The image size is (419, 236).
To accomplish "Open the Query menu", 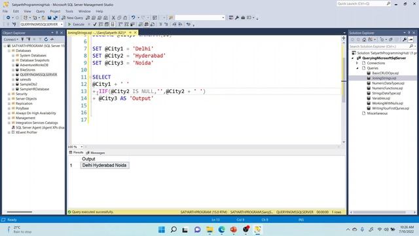I will 41,11.
